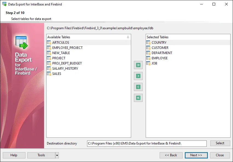Viewport: 233px width, 162px height.
Task: Proceed with the Next button
Action: [196, 155]
